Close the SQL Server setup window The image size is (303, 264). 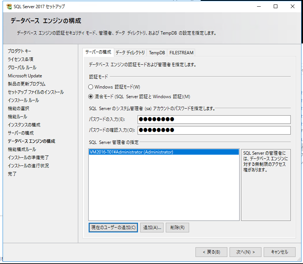point(293,6)
